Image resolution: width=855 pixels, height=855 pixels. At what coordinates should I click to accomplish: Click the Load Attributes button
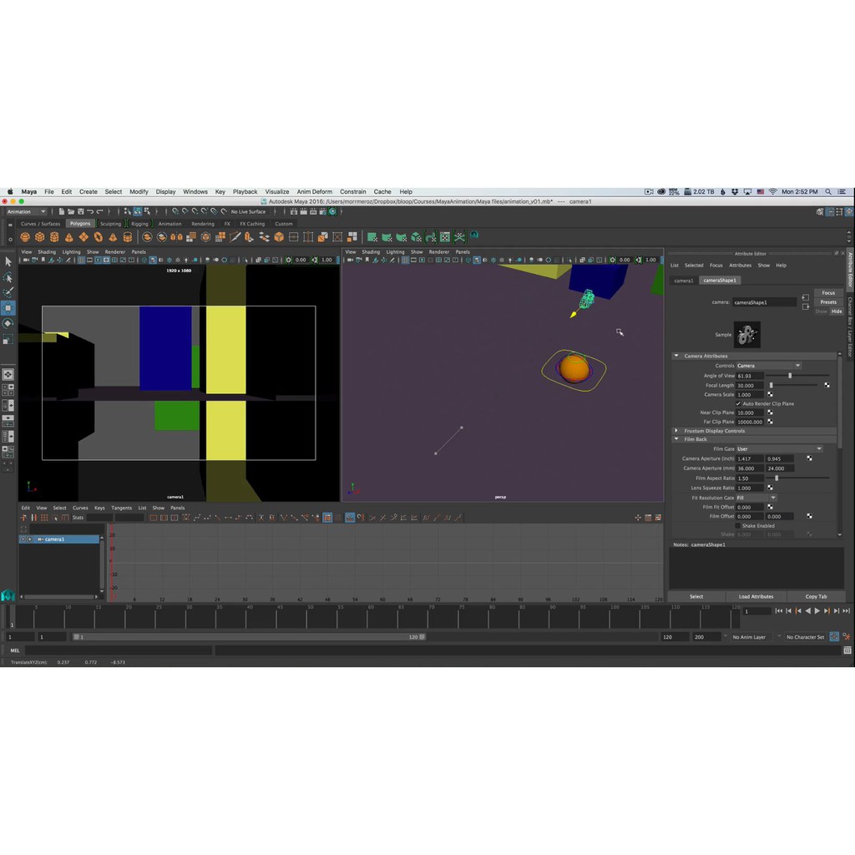756,597
